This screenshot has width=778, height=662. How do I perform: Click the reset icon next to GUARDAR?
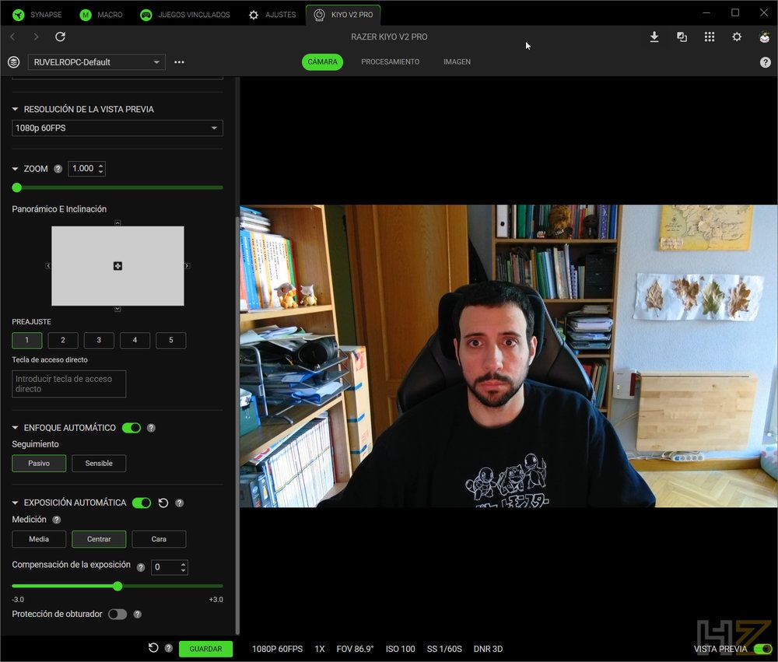[153, 647]
